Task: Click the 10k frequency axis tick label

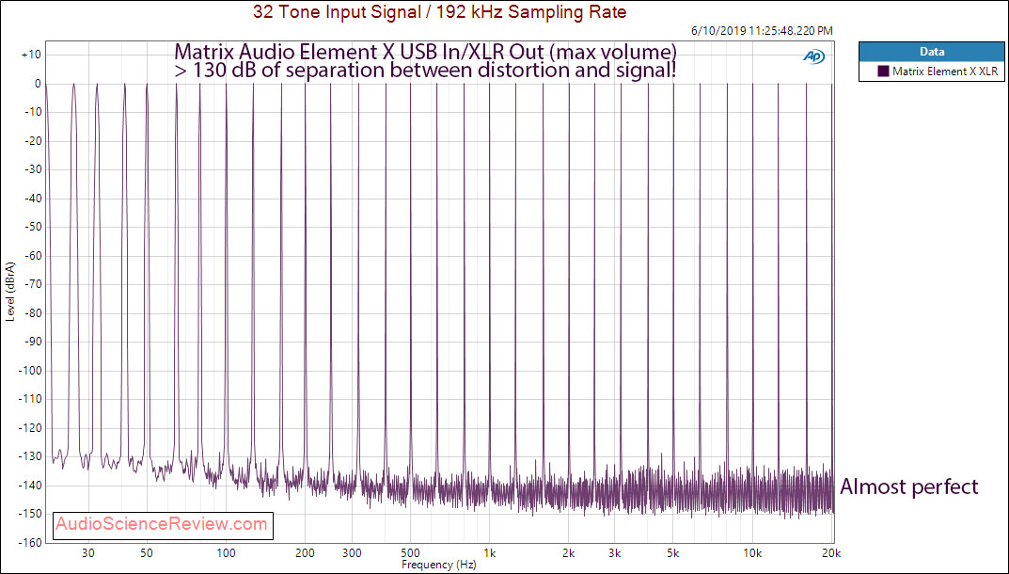Action: tap(752, 552)
